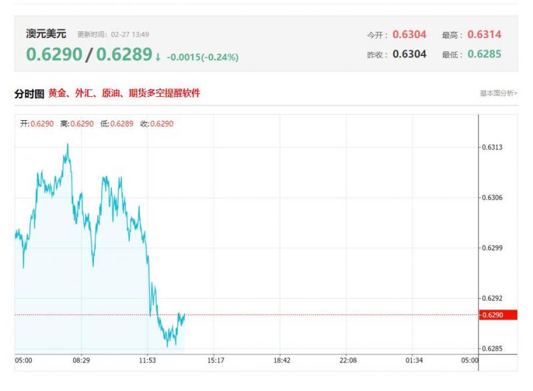Click the 0.6299 price axis label
Screen dimensions: 533x391
492,248
